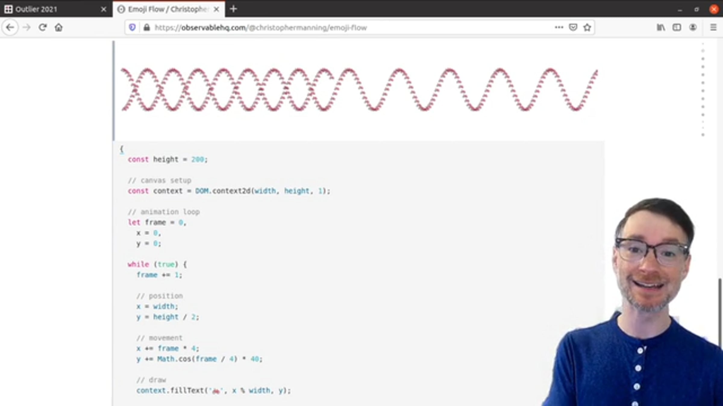Image resolution: width=723 pixels, height=406 pixels.
Task: Open the tracking protection shield icon
Action: pyautogui.click(x=132, y=27)
